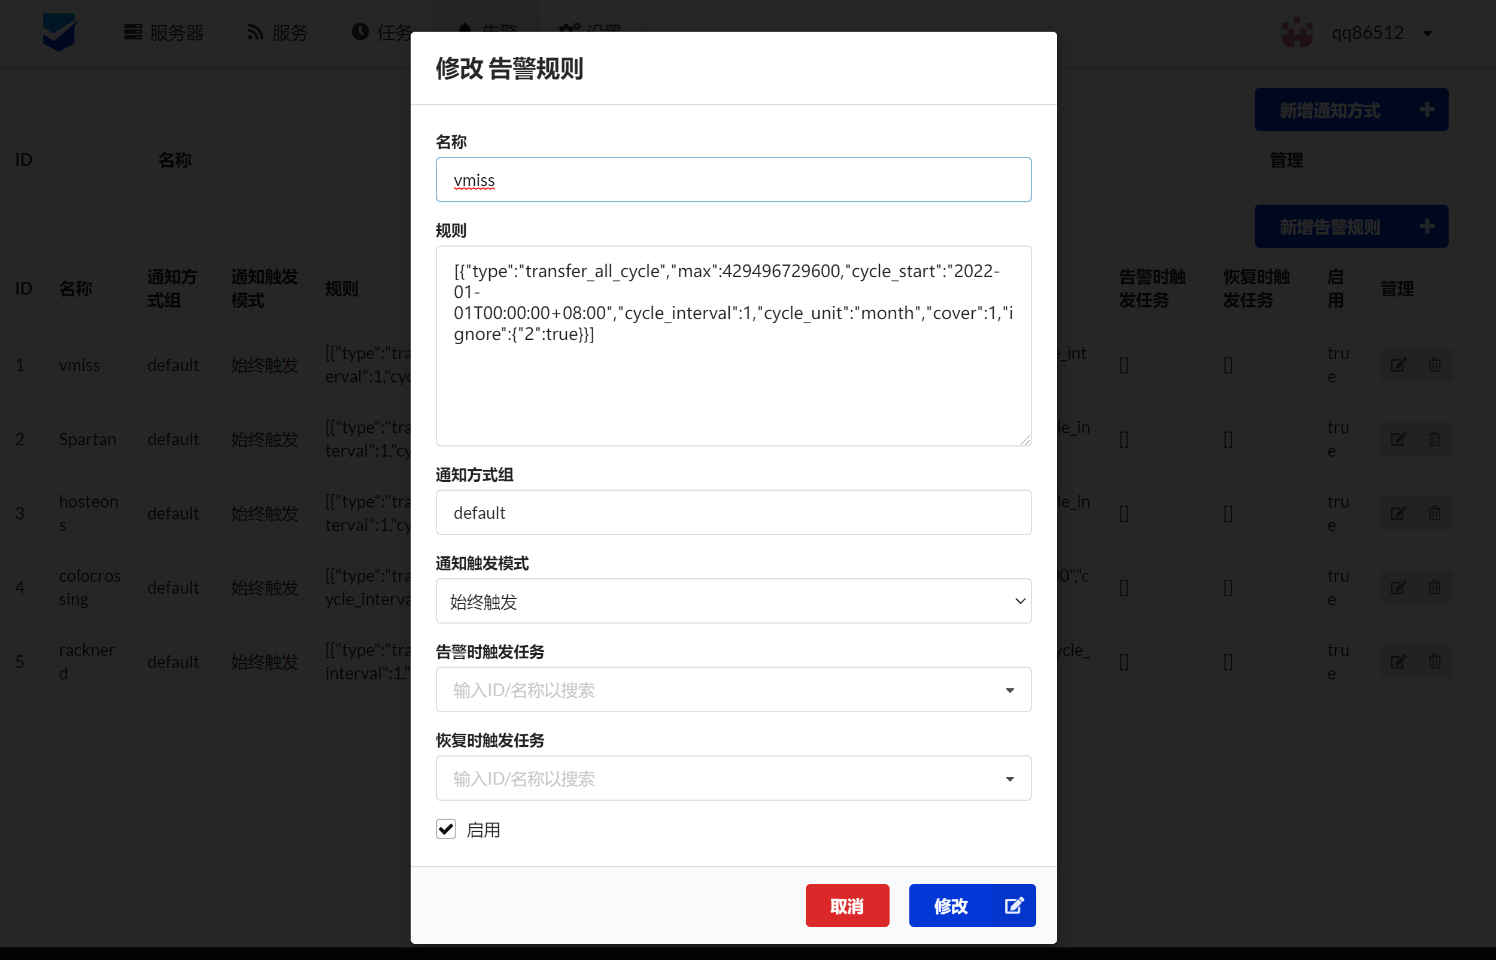Click the server icon beside 服务器
The width and height of the screenshot is (1496, 960).
tap(132, 32)
